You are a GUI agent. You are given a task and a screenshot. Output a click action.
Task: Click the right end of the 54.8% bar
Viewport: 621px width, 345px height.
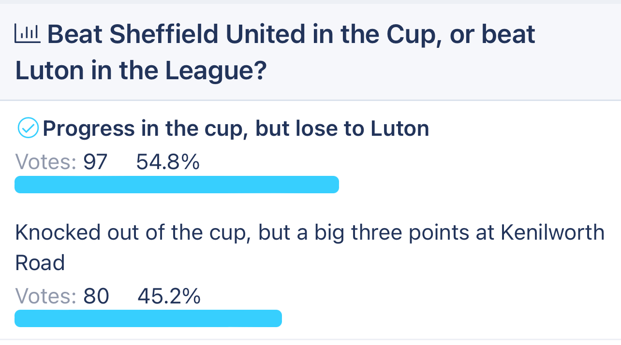pyautogui.click(x=334, y=185)
